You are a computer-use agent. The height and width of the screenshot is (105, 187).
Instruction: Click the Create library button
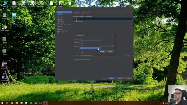[x=128, y=55]
